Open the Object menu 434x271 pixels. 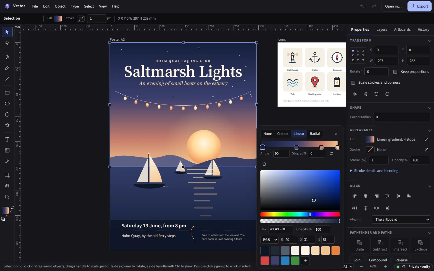(x=60, y=6)
